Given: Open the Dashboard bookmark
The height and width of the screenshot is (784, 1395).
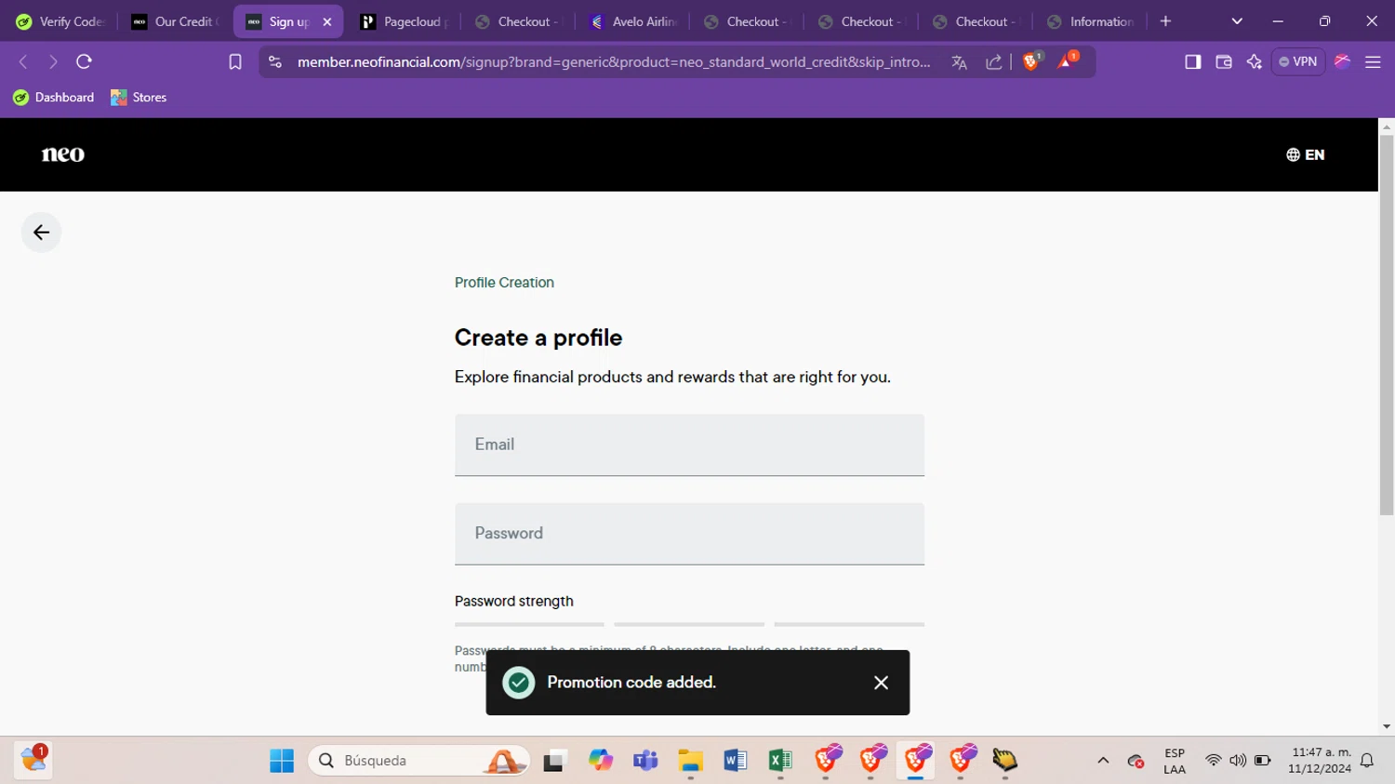Looking at the screenshot, I should tap(54, 97).
